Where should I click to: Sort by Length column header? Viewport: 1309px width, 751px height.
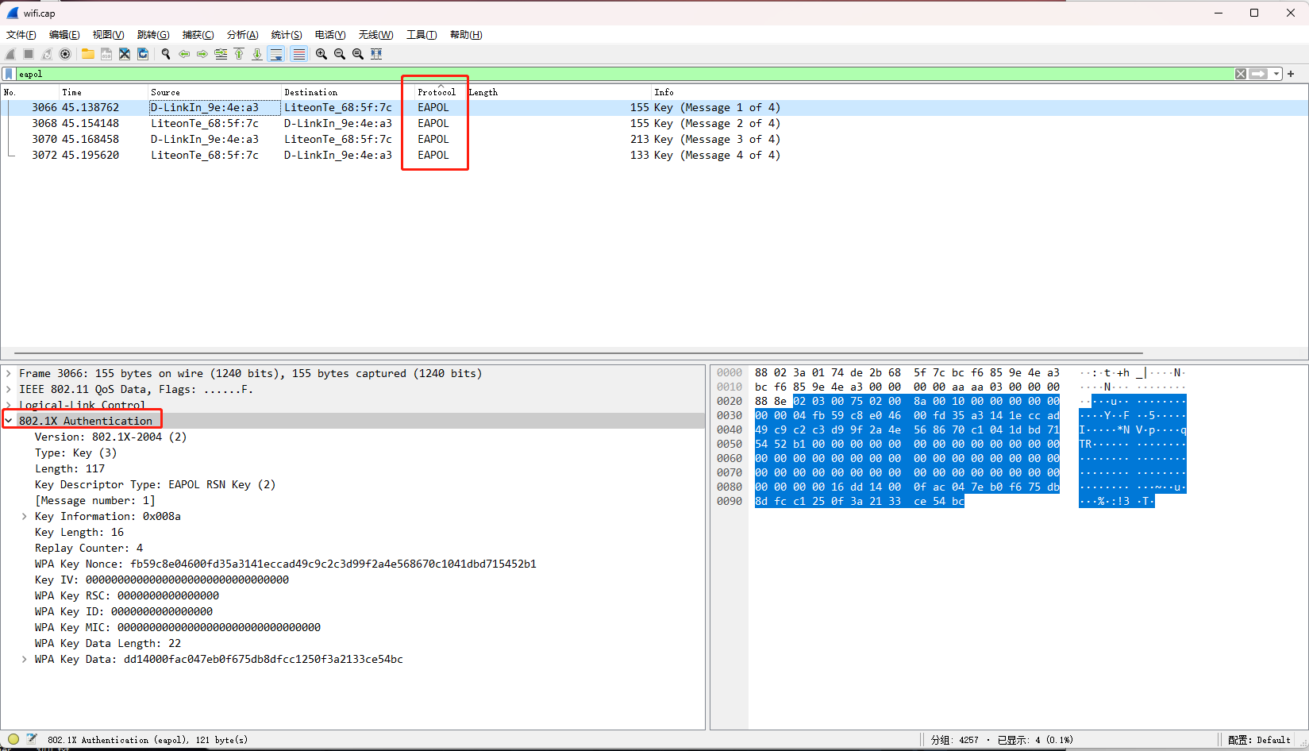tap(558, 92)
